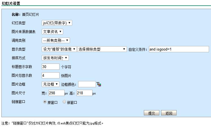Expand the 设为"推荐"的信息 display type dropdown

pos(59,49)
